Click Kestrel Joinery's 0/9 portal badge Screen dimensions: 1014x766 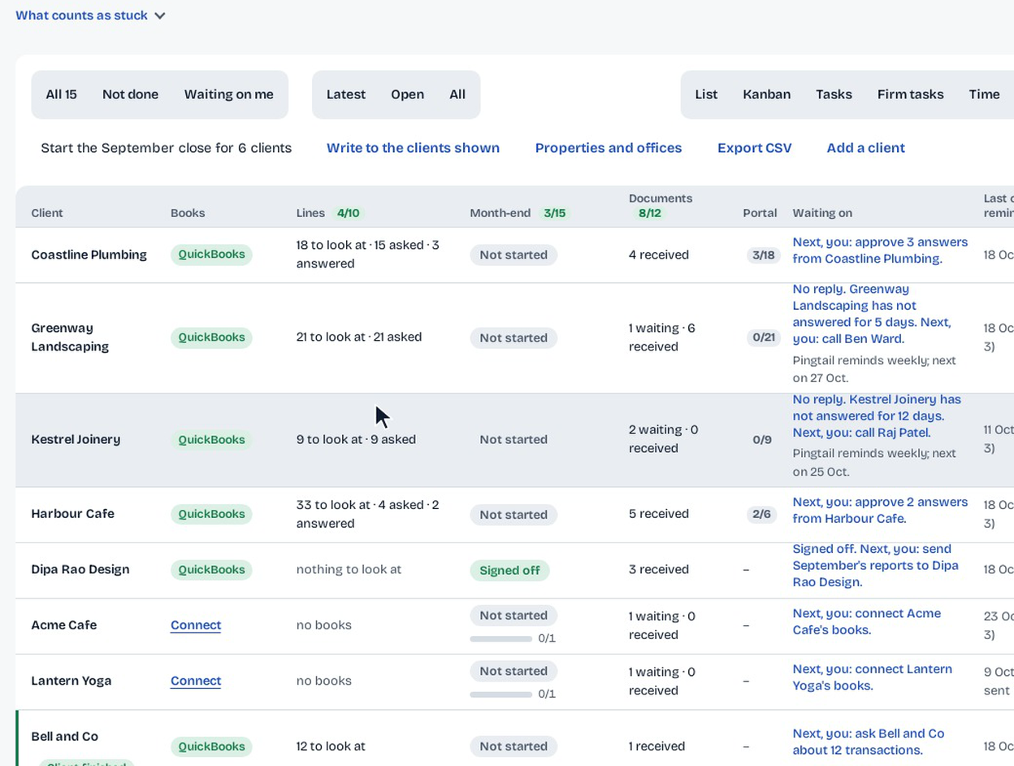(x=762, y=440)
